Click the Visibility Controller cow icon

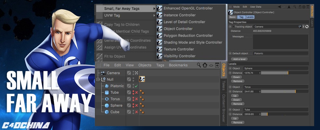(x=160, y=56)
